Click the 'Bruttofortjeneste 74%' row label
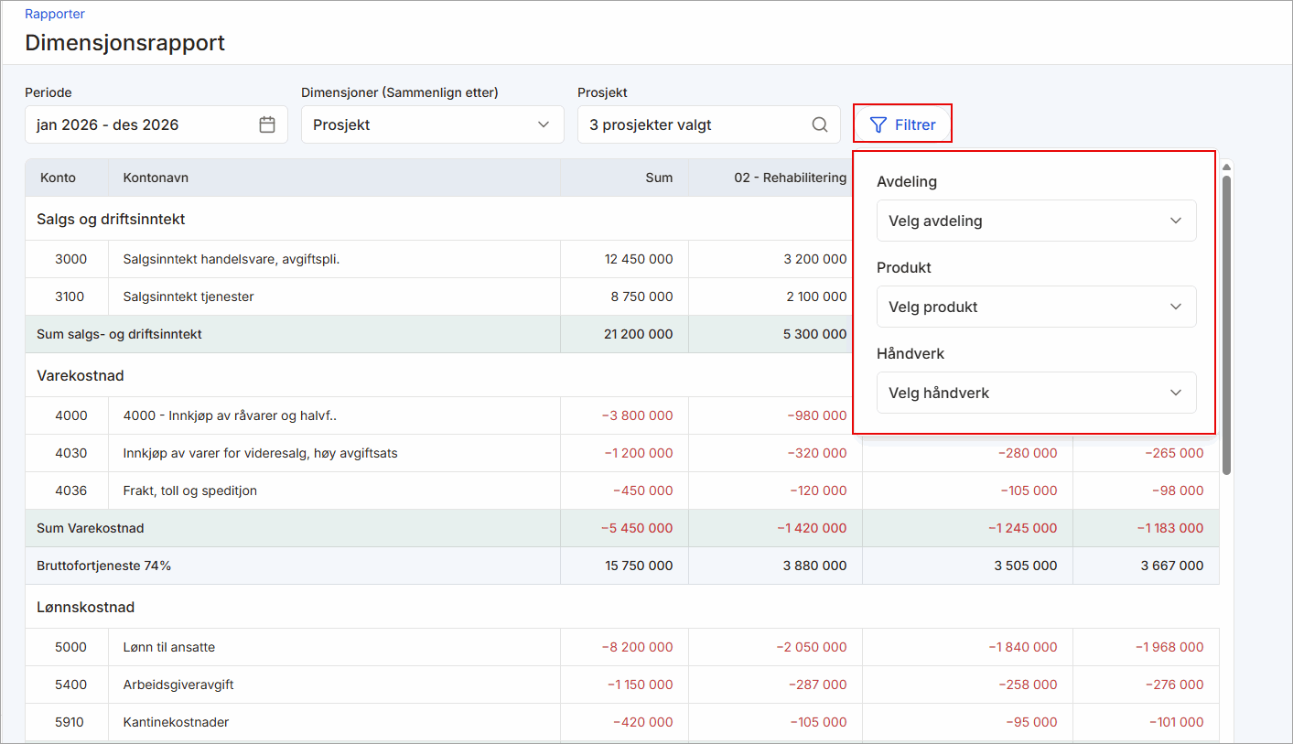Image resolution: width=1293 pixels, height=744 pixels. 104,566
